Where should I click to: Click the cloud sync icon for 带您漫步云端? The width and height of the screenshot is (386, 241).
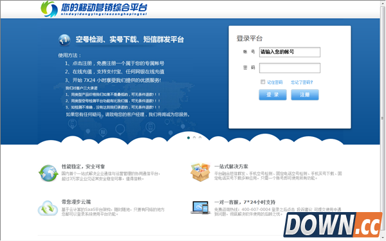click(48, 208)
